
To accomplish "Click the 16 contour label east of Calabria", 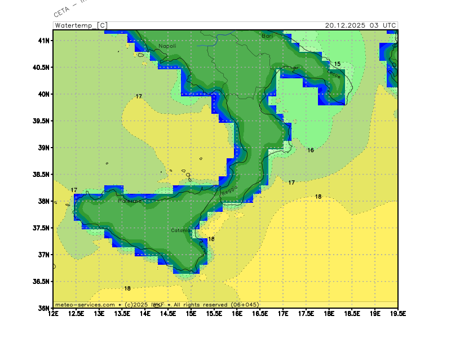I will tap(311, 150).
